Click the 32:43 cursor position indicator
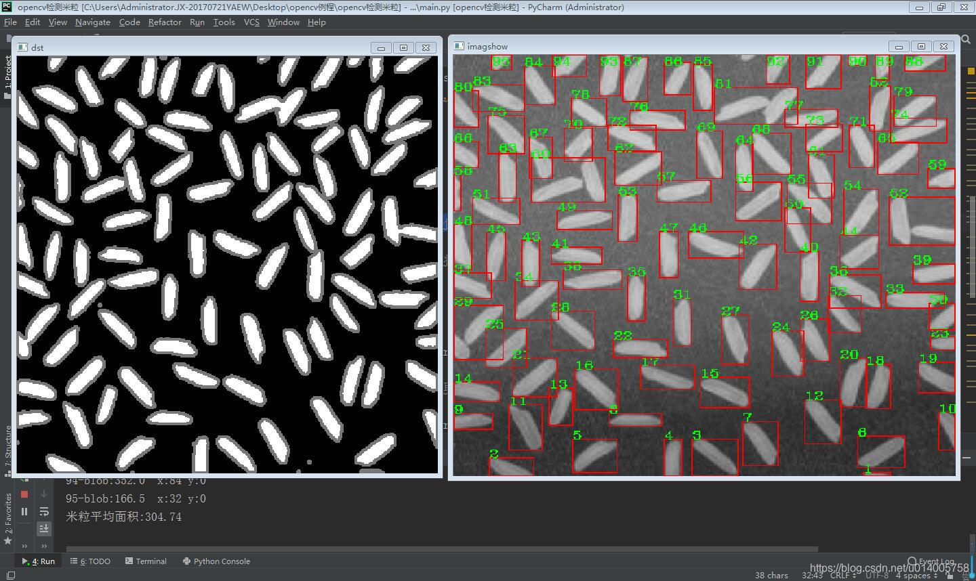Viewport: 976px width, 581px height. coord(813,576)
